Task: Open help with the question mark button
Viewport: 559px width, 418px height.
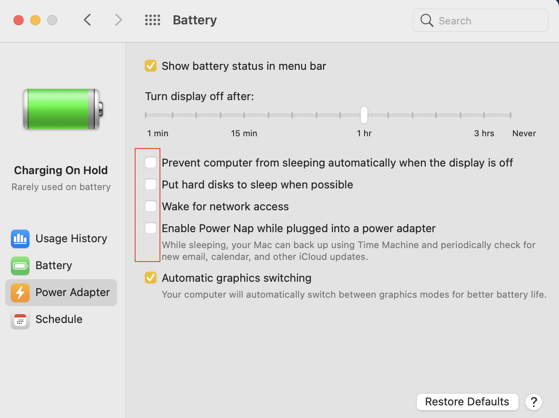Action: 533,402
